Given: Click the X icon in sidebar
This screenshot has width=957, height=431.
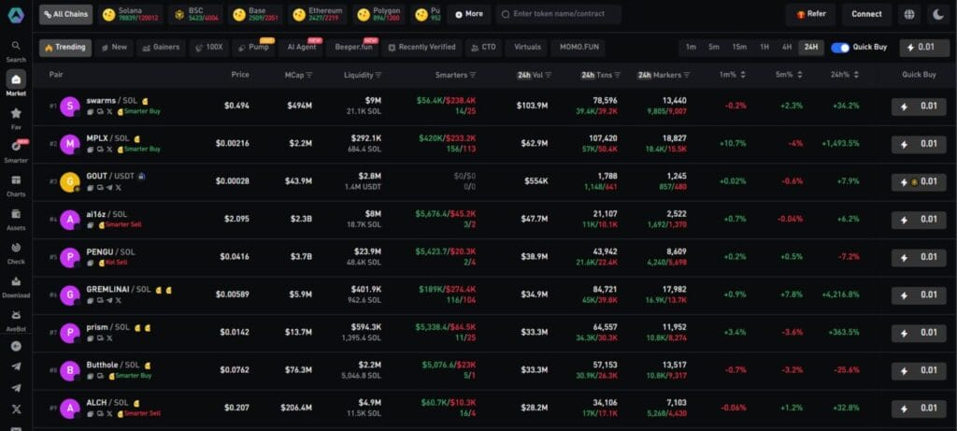Looking at the screenshot, I should [x=16, y=409].
